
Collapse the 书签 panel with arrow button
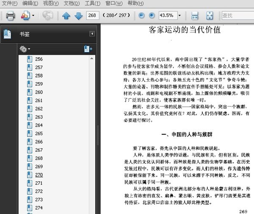pyautogui.click(x=92, y=34)
